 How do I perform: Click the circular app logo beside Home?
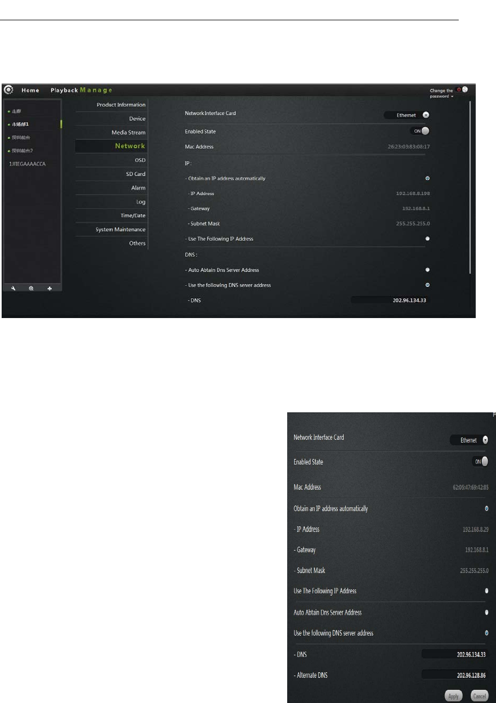[x=9, y=90]
